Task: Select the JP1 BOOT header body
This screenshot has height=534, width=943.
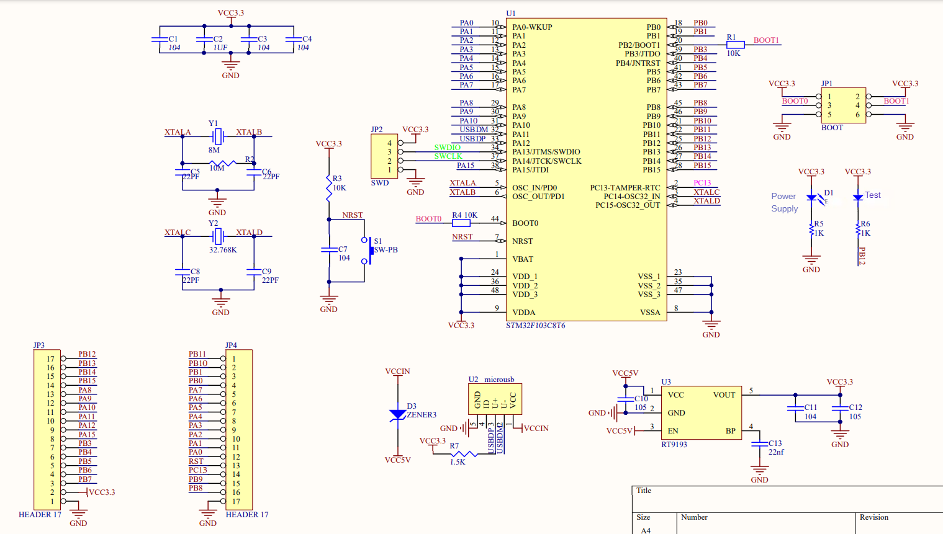Action: tap(844, 105)
